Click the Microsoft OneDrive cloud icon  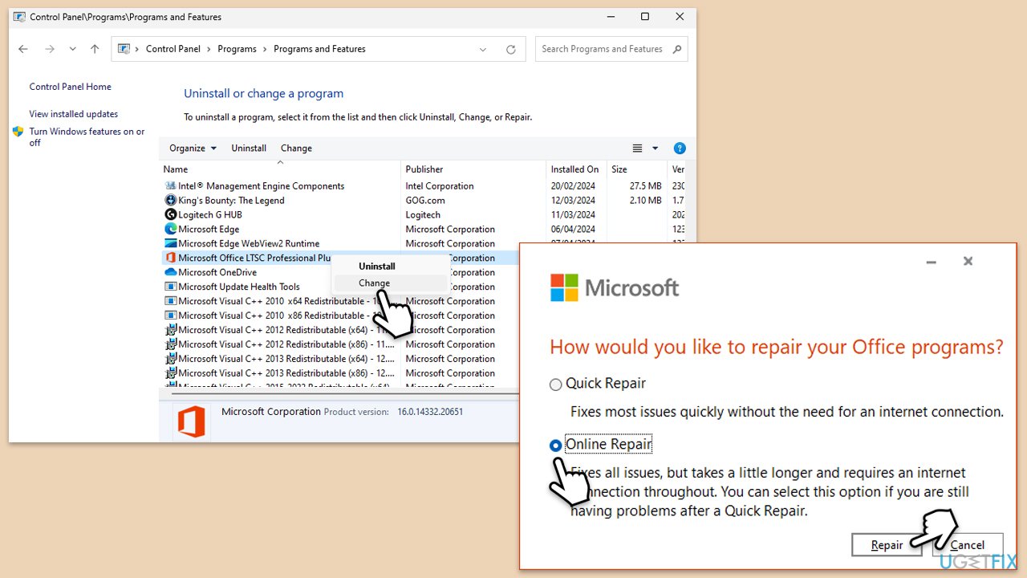(170, 273)
